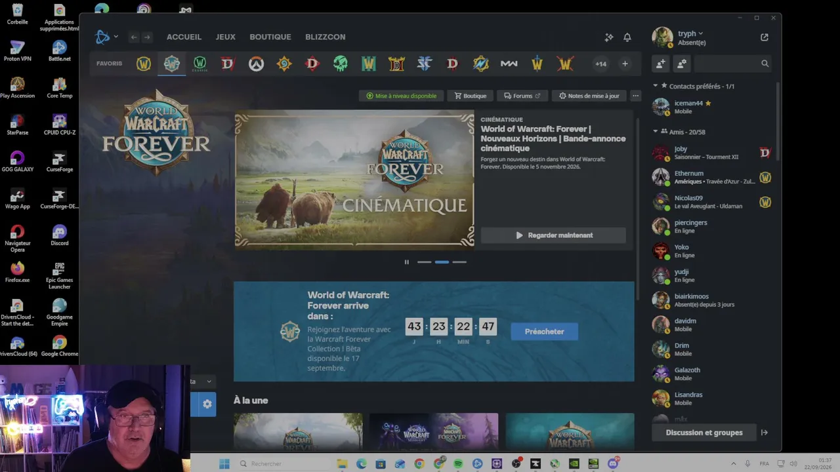Open friend Ethernum in the list
Viewport: 840px width, 472px height.
tap(712, 177)
